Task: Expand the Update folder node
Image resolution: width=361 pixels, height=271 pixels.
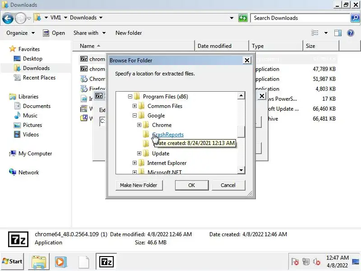Action: tap(139, 153)
